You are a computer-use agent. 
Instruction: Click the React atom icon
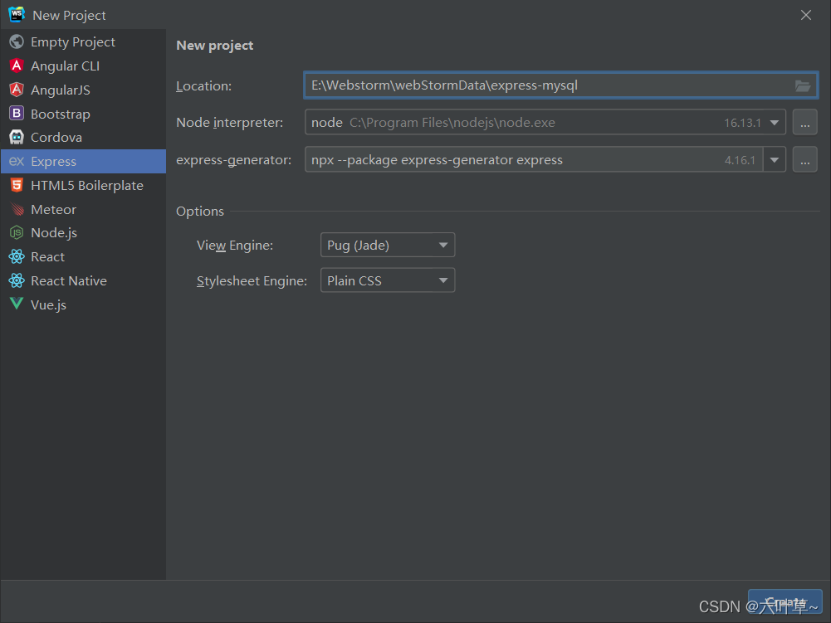(16, 257)
